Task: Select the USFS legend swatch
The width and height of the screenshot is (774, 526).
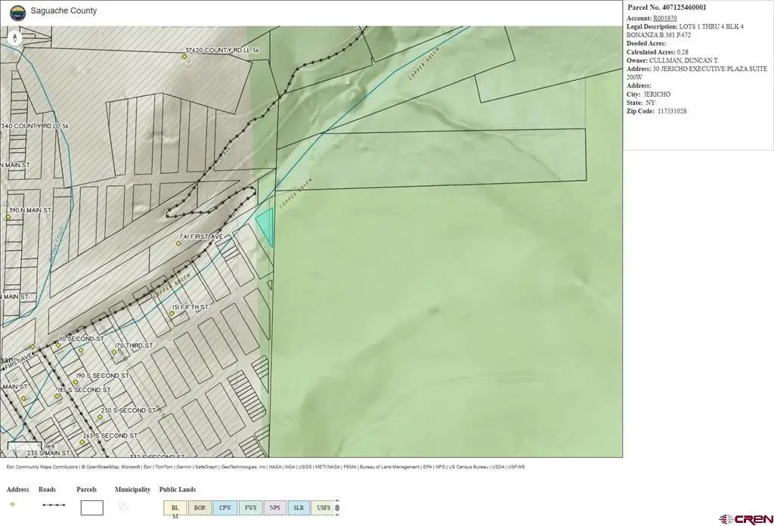Action: [324, 508]
